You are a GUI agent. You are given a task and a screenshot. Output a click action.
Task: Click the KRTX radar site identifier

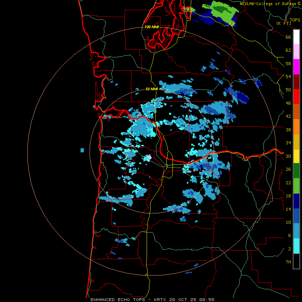(160, 300)
